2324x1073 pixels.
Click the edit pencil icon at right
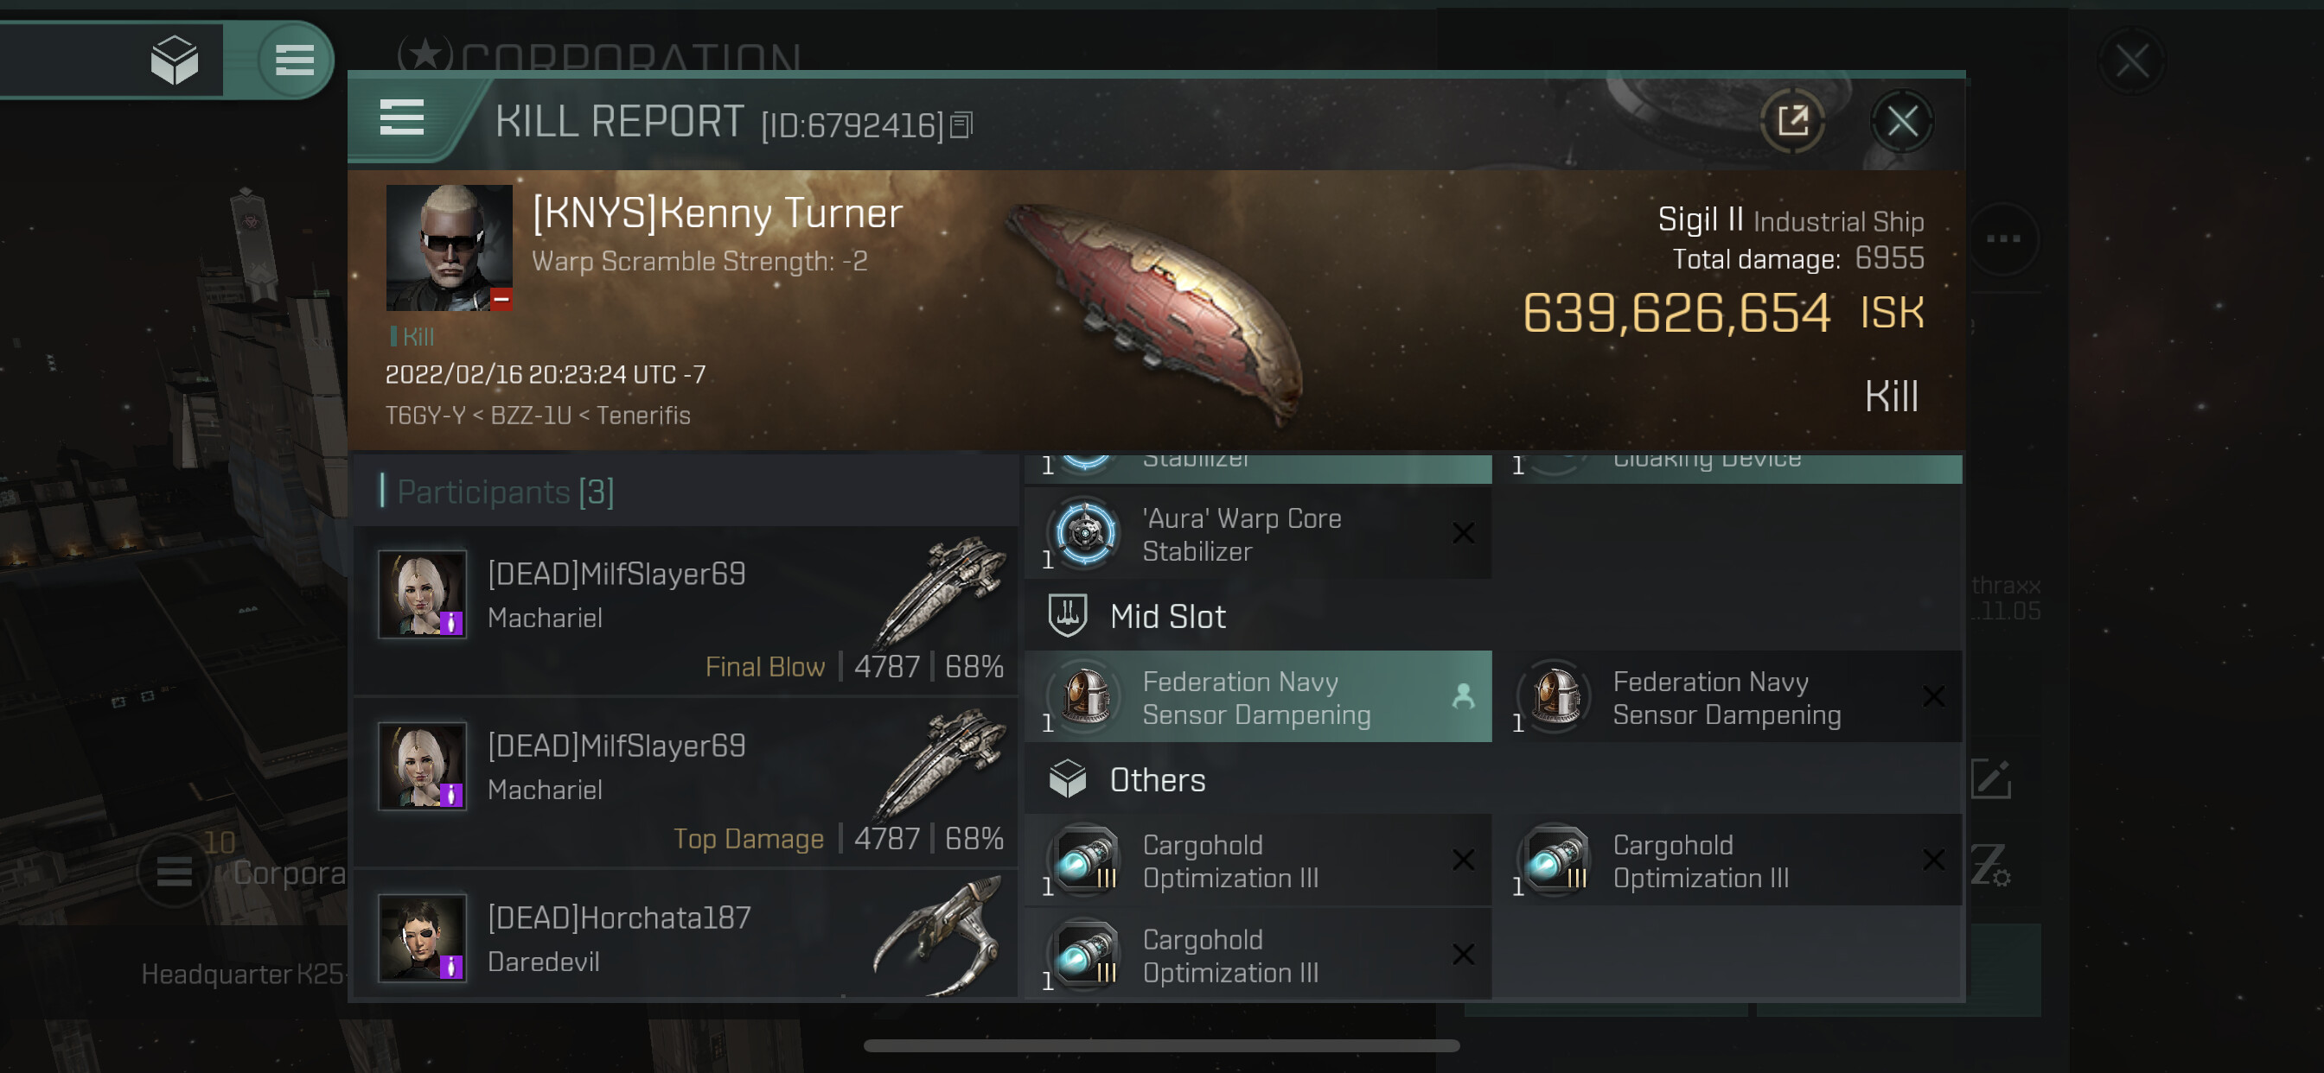click(x=1991, y=779)
